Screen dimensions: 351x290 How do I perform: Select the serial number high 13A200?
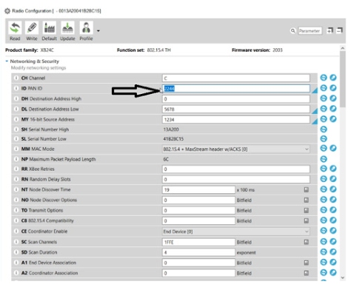point(171,129)
